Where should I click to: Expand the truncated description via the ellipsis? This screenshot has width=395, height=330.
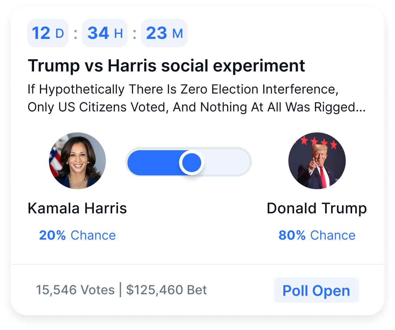360,108
